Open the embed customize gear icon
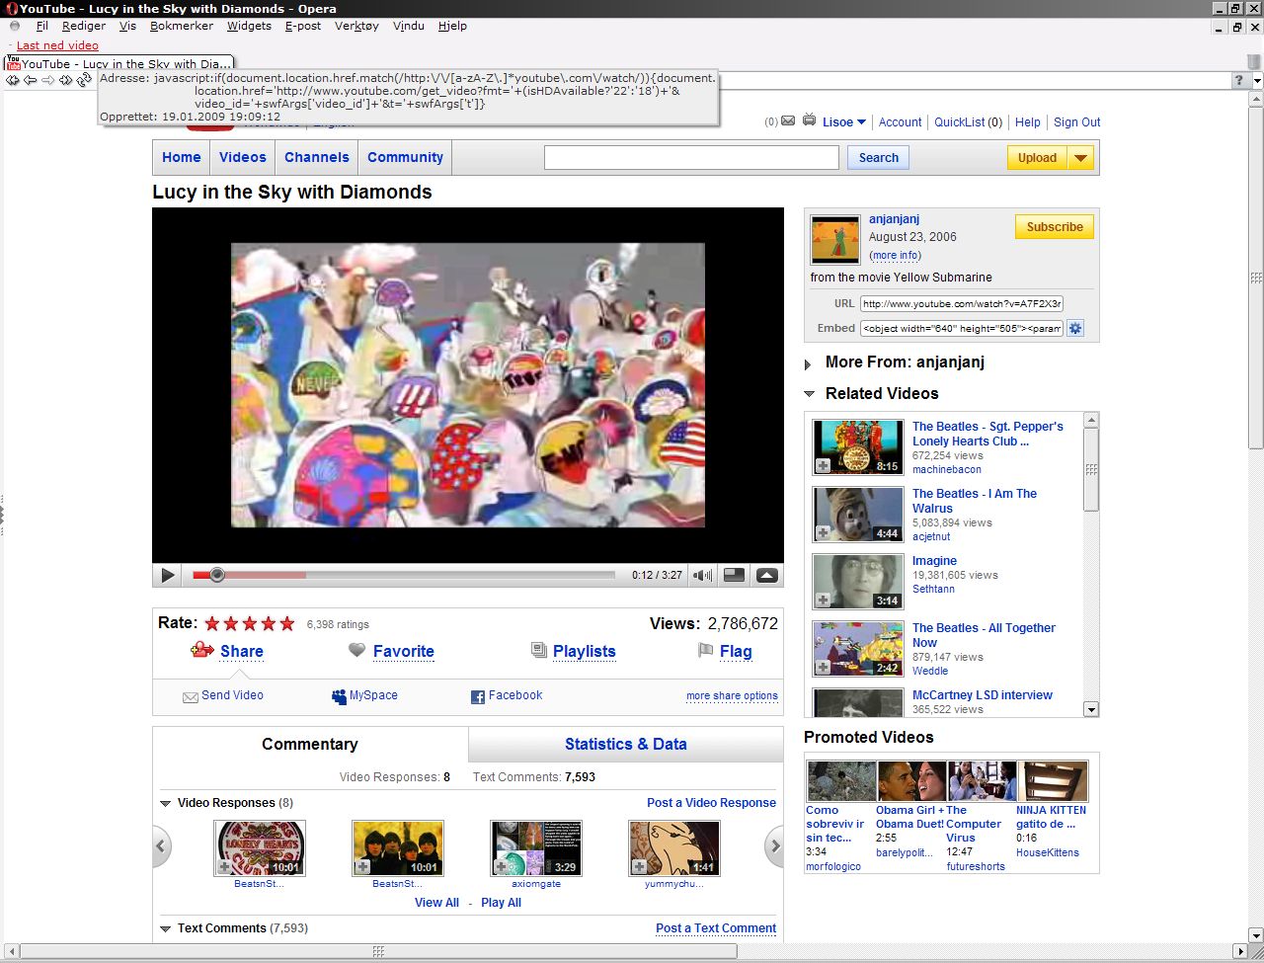This screenshot has height=963, width=1264. [x=1076, y=328]
